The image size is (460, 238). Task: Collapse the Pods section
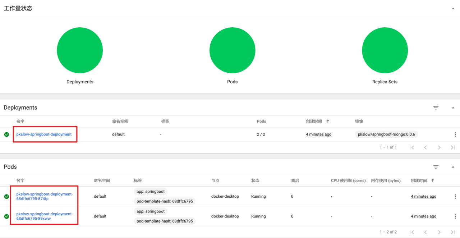click(x=453, y=167)
